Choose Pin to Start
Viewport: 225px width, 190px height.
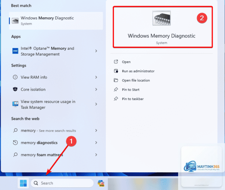(131, 90)
